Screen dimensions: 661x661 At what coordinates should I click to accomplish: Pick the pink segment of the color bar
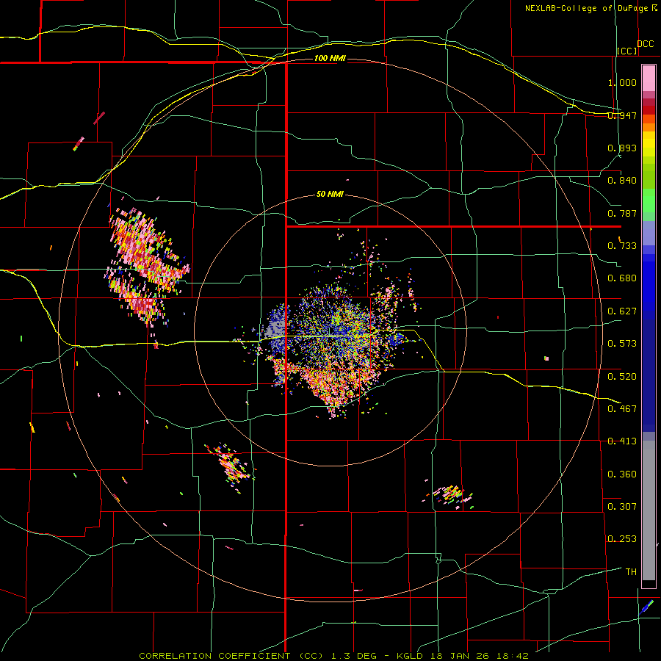click(x=649, y=78)
